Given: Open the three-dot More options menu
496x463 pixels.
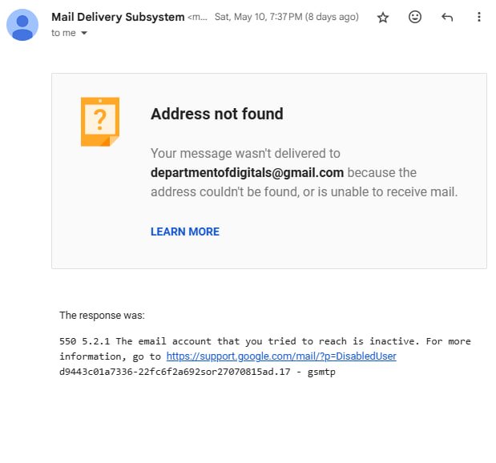Looking at the screenshot, I should 479,17.
